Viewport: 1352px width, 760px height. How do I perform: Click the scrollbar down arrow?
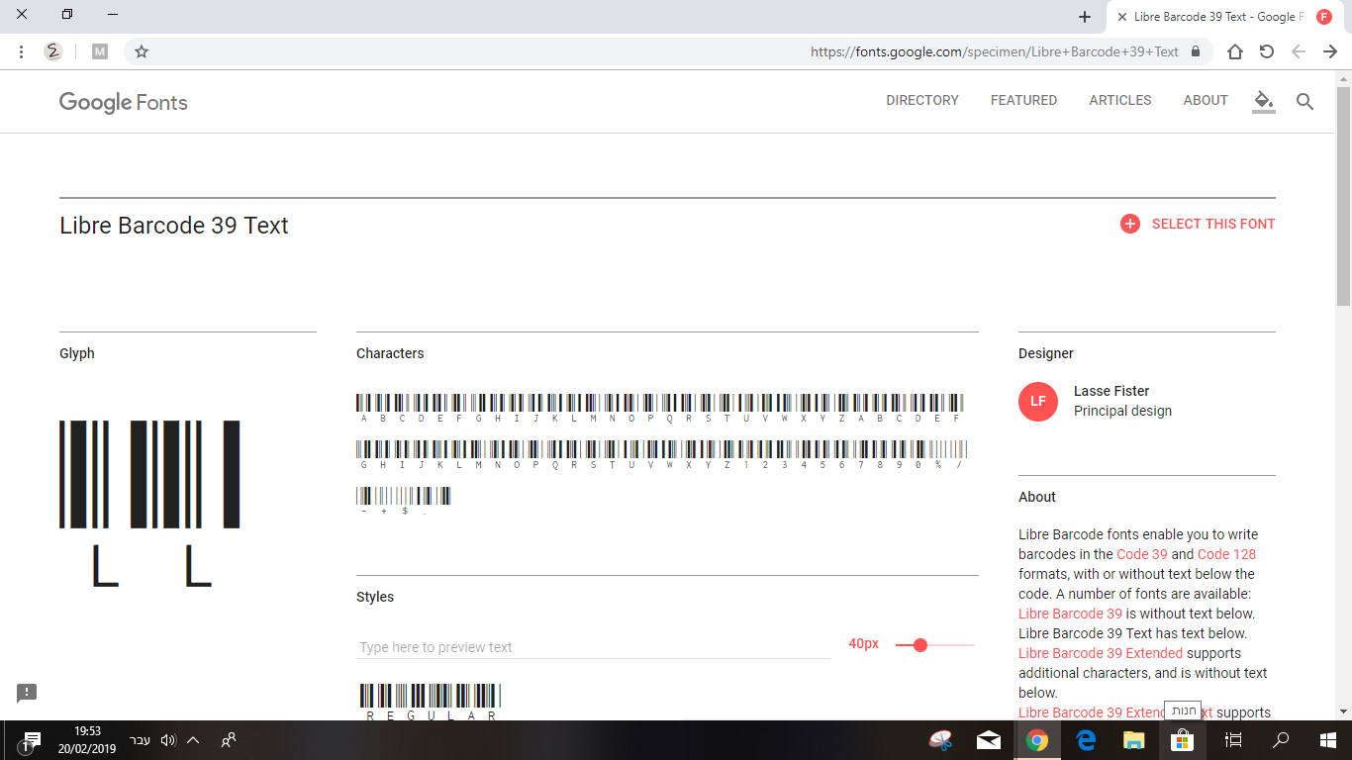1343,712
